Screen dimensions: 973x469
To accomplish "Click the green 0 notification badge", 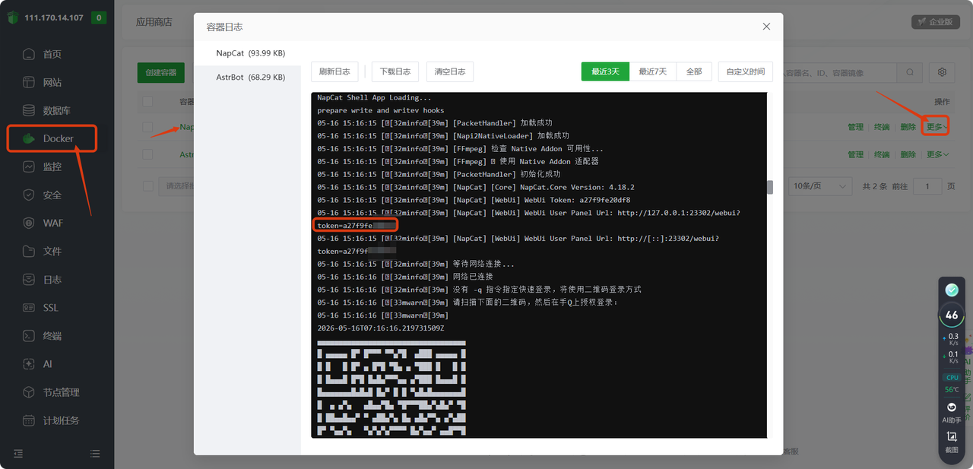I will pos(99,17).
